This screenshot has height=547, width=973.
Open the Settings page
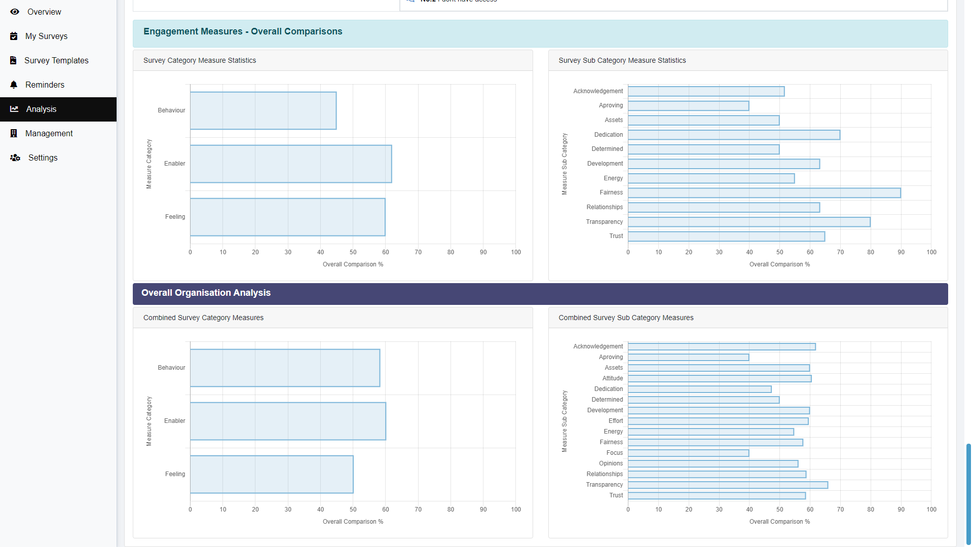point(58,158)
